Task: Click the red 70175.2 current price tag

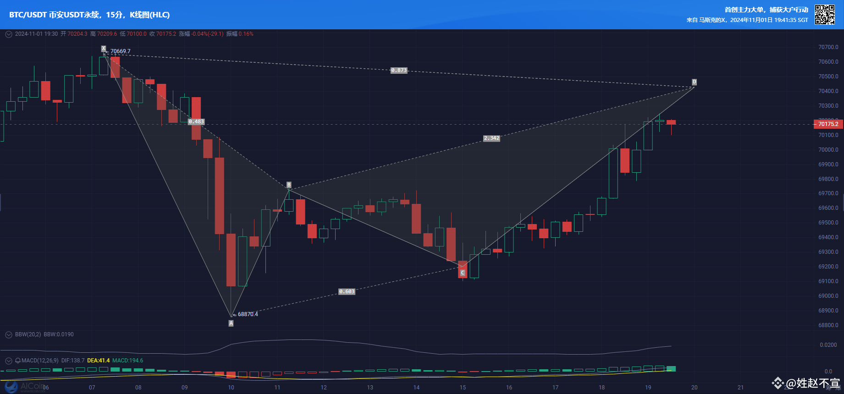Action: point(828,124)
